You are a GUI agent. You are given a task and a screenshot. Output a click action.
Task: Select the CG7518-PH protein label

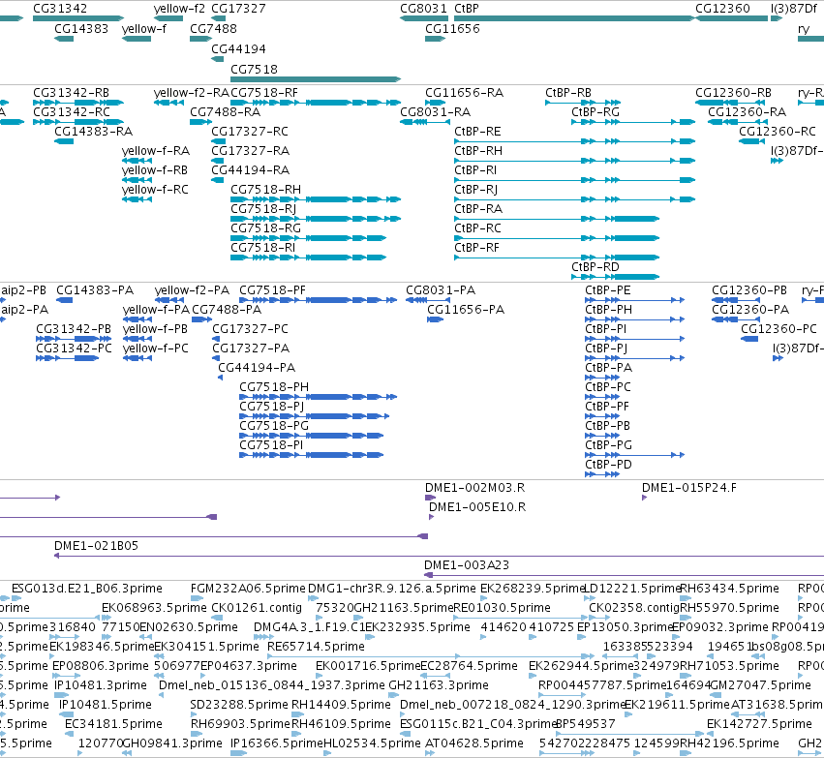(x=274, y=386)
